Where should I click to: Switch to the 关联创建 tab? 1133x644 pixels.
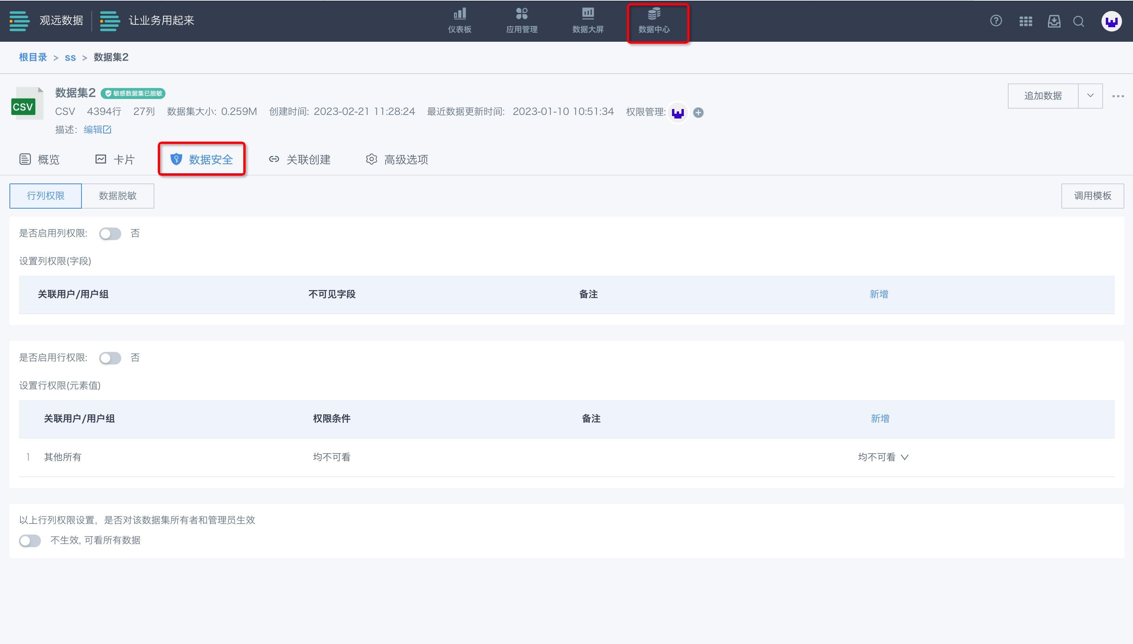[300, 159]
